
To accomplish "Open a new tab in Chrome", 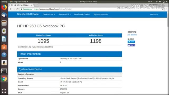I will tap(36, 5).
